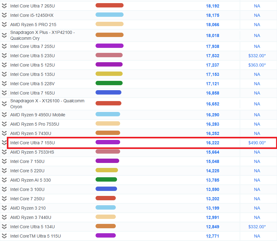This screenshot has width=277, height=241.
Task: Expand the Intel Core i5-12450HX row chevron
Action: click(x=4, y=15)
